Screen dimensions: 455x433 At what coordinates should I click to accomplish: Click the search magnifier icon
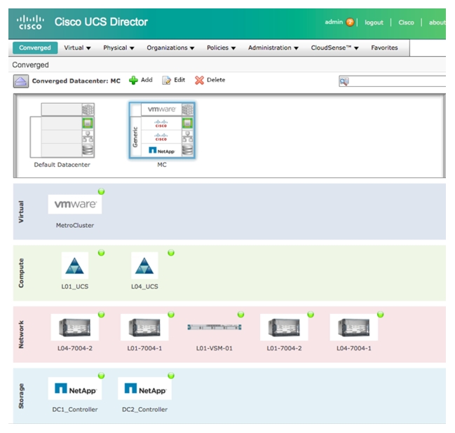[x=344, y=81]
